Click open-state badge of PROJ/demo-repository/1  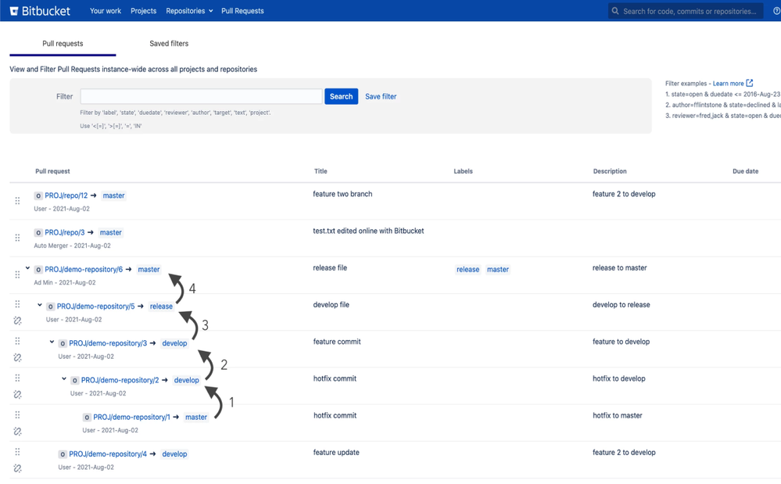(x=87, y=418)
